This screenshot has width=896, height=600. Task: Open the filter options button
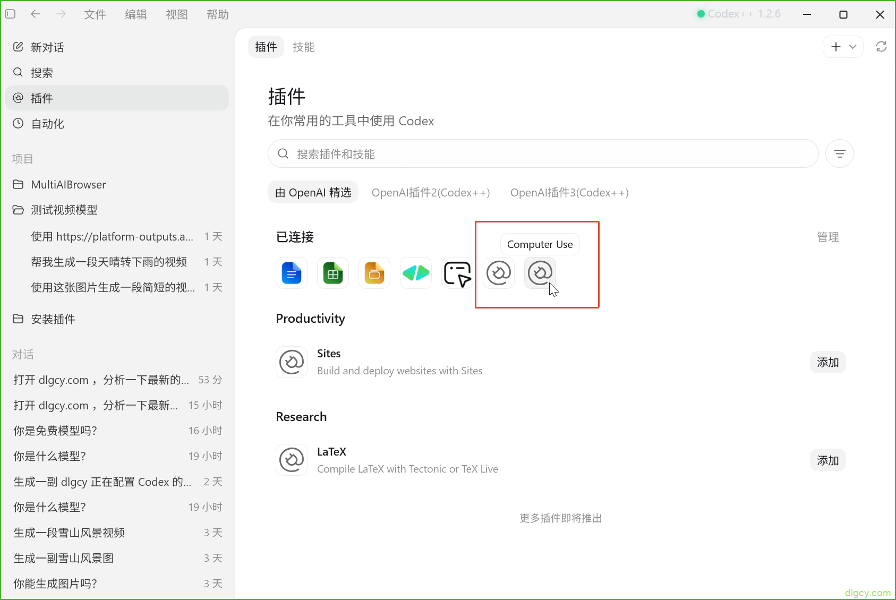(x=840, y=154)
